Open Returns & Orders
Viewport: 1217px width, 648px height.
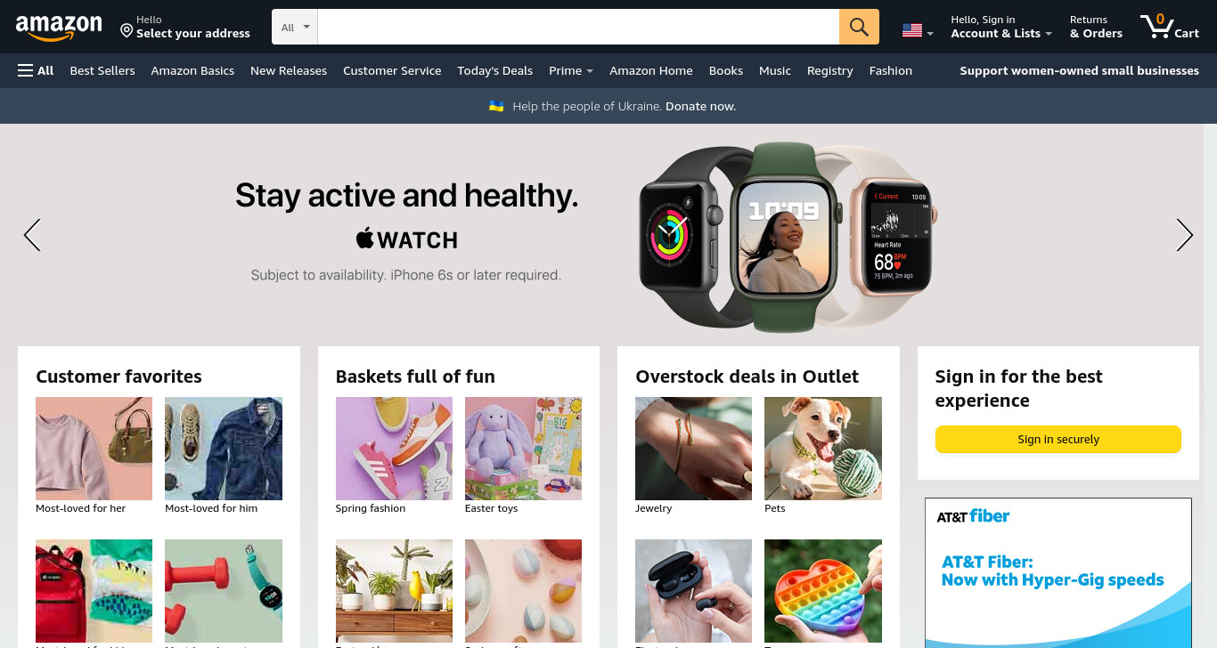1096,27
